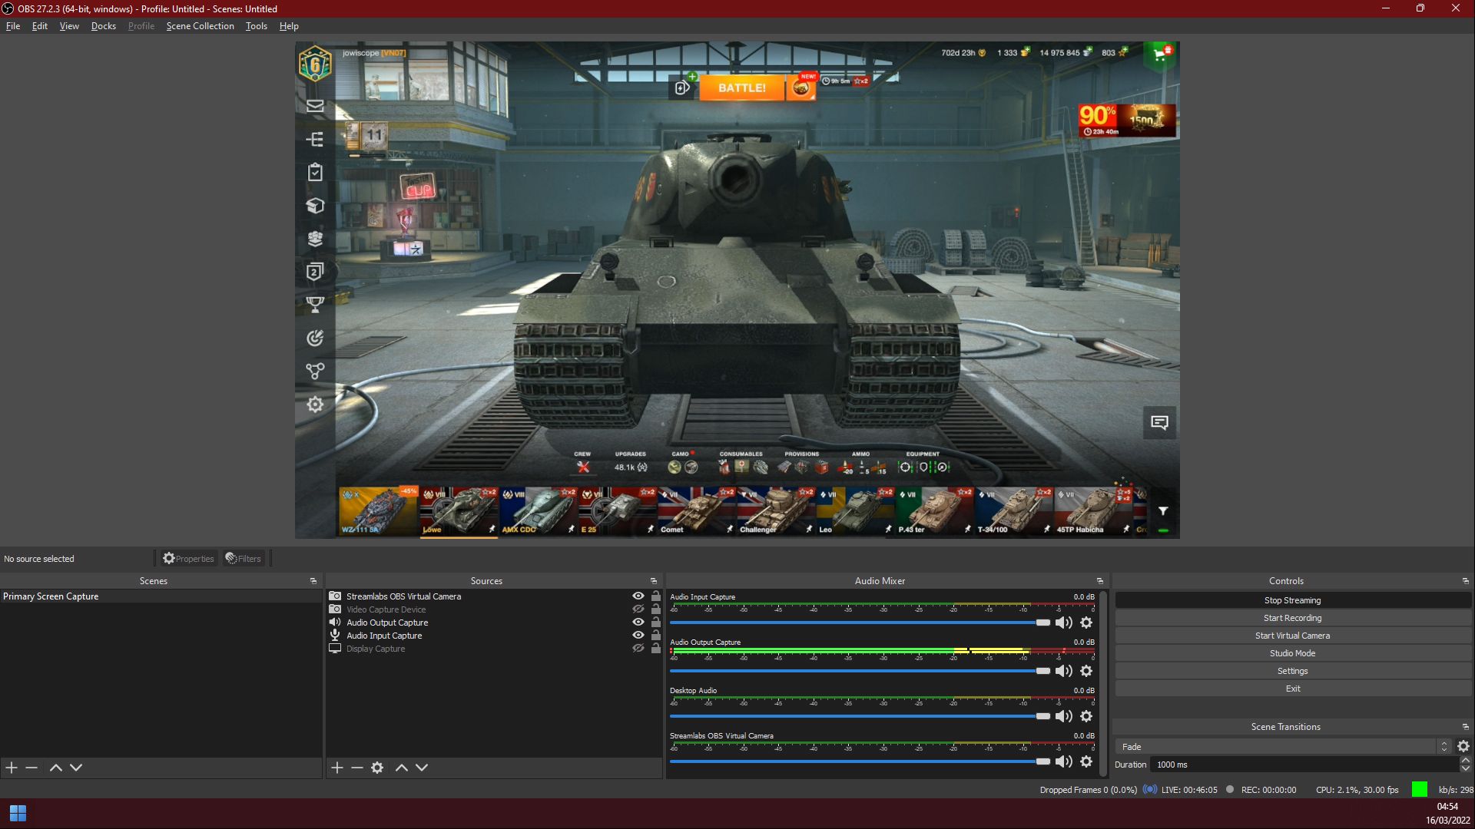Mute Desktop Audio speaker
Image resolution: width=1475 pixels, height=829 pixels.
pyautogui.click(x=1064, y=716)
